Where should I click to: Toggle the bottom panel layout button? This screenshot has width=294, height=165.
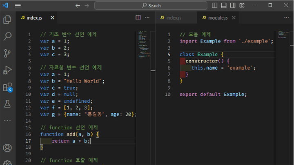click(224, 5)
